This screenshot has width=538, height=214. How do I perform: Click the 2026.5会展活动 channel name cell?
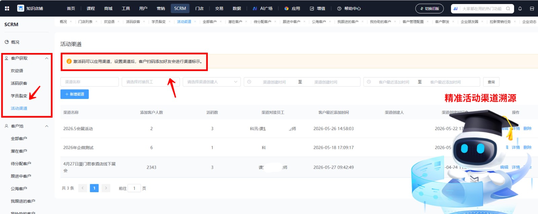coord(78,128)
